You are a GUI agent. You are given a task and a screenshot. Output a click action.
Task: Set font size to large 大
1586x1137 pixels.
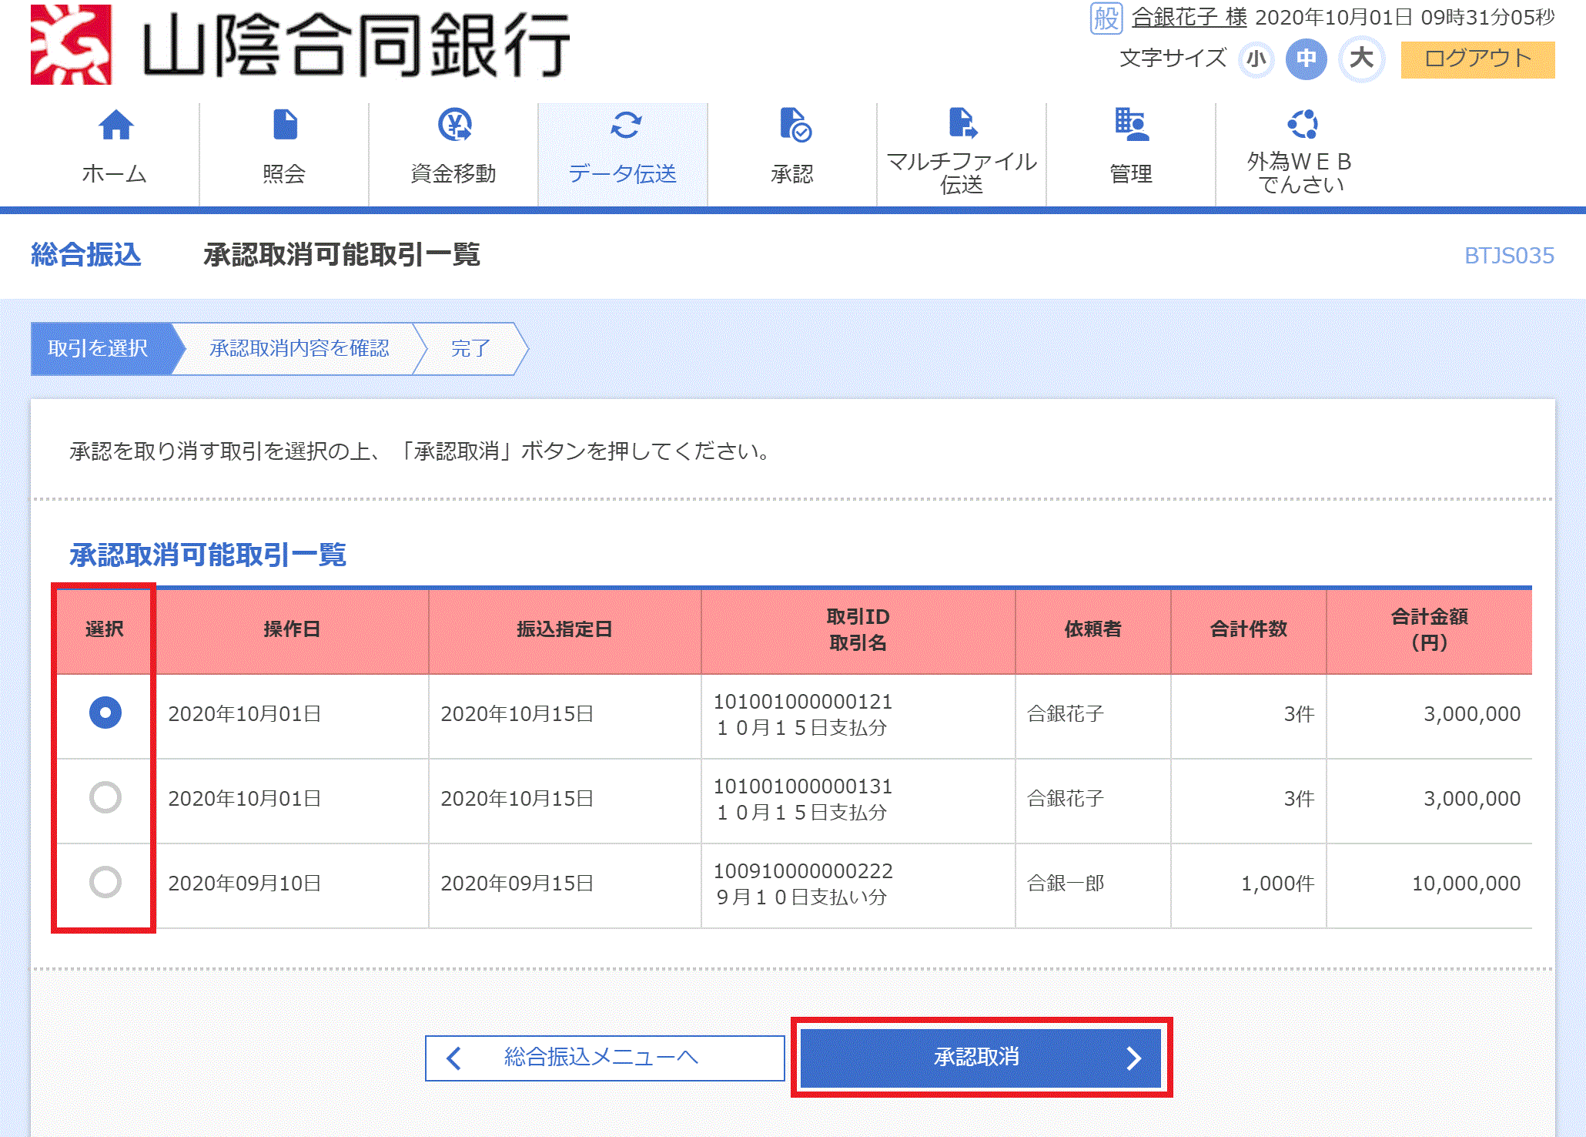(1362, 59)
